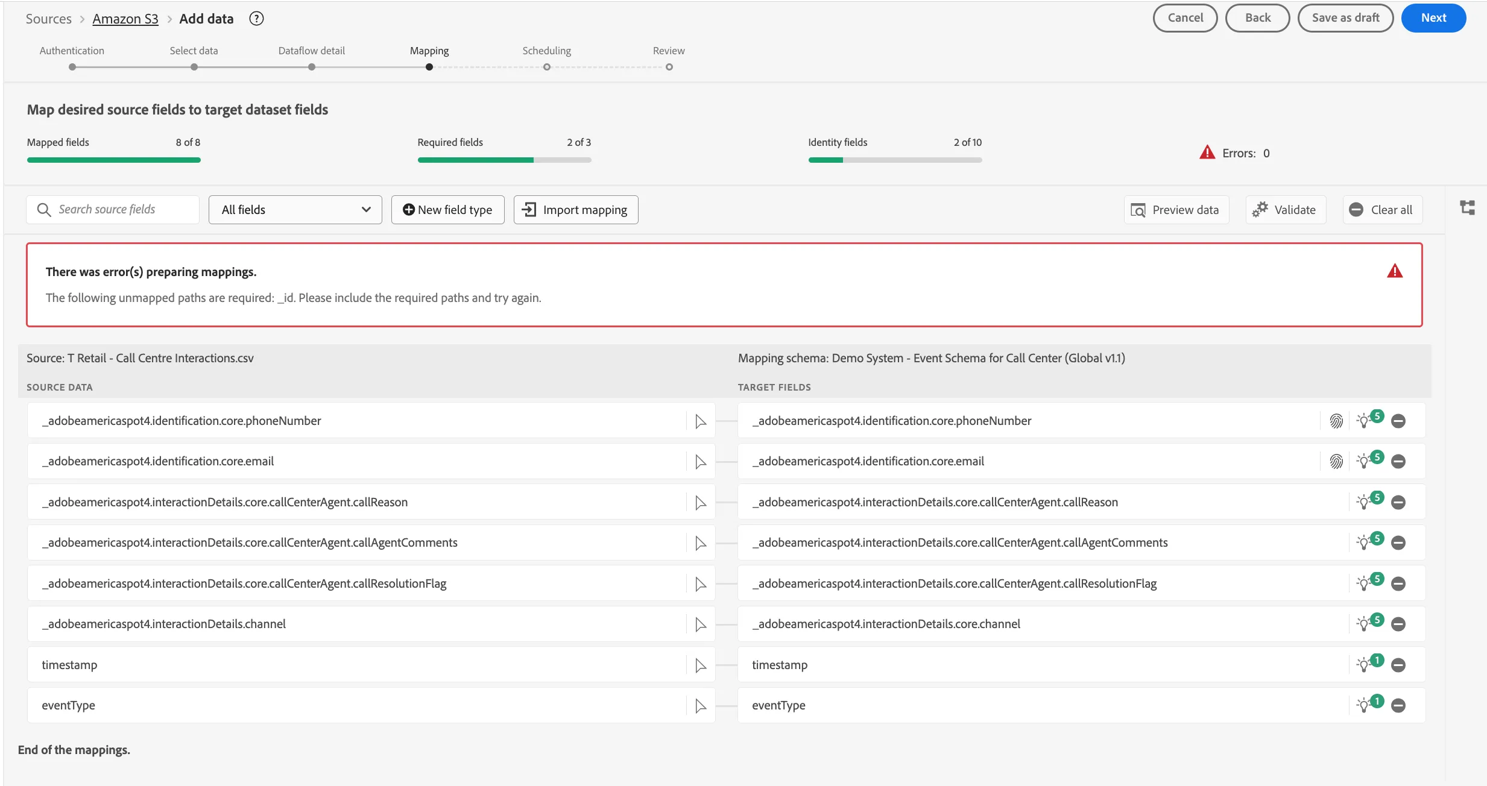Open data prep arrow for identification.core.email source row
Screen dimensions: 1487x786
pos(700,462)
